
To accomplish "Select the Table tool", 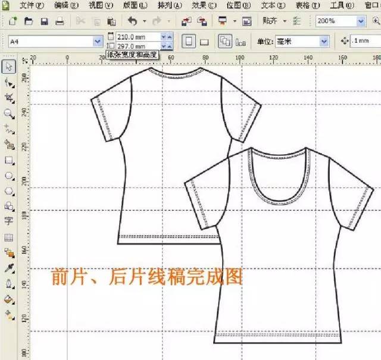I will coord(9,237).
